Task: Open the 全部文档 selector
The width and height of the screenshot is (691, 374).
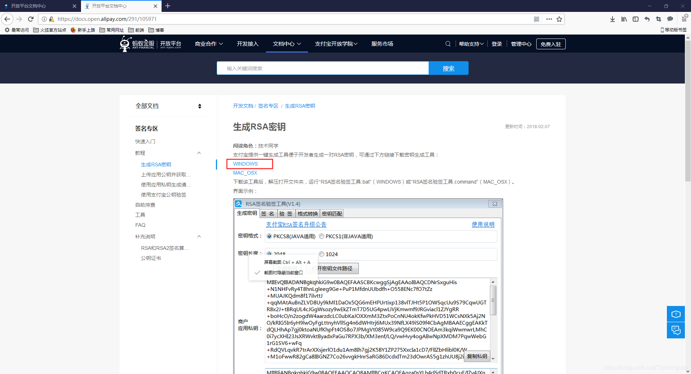Action: (168, 106)
